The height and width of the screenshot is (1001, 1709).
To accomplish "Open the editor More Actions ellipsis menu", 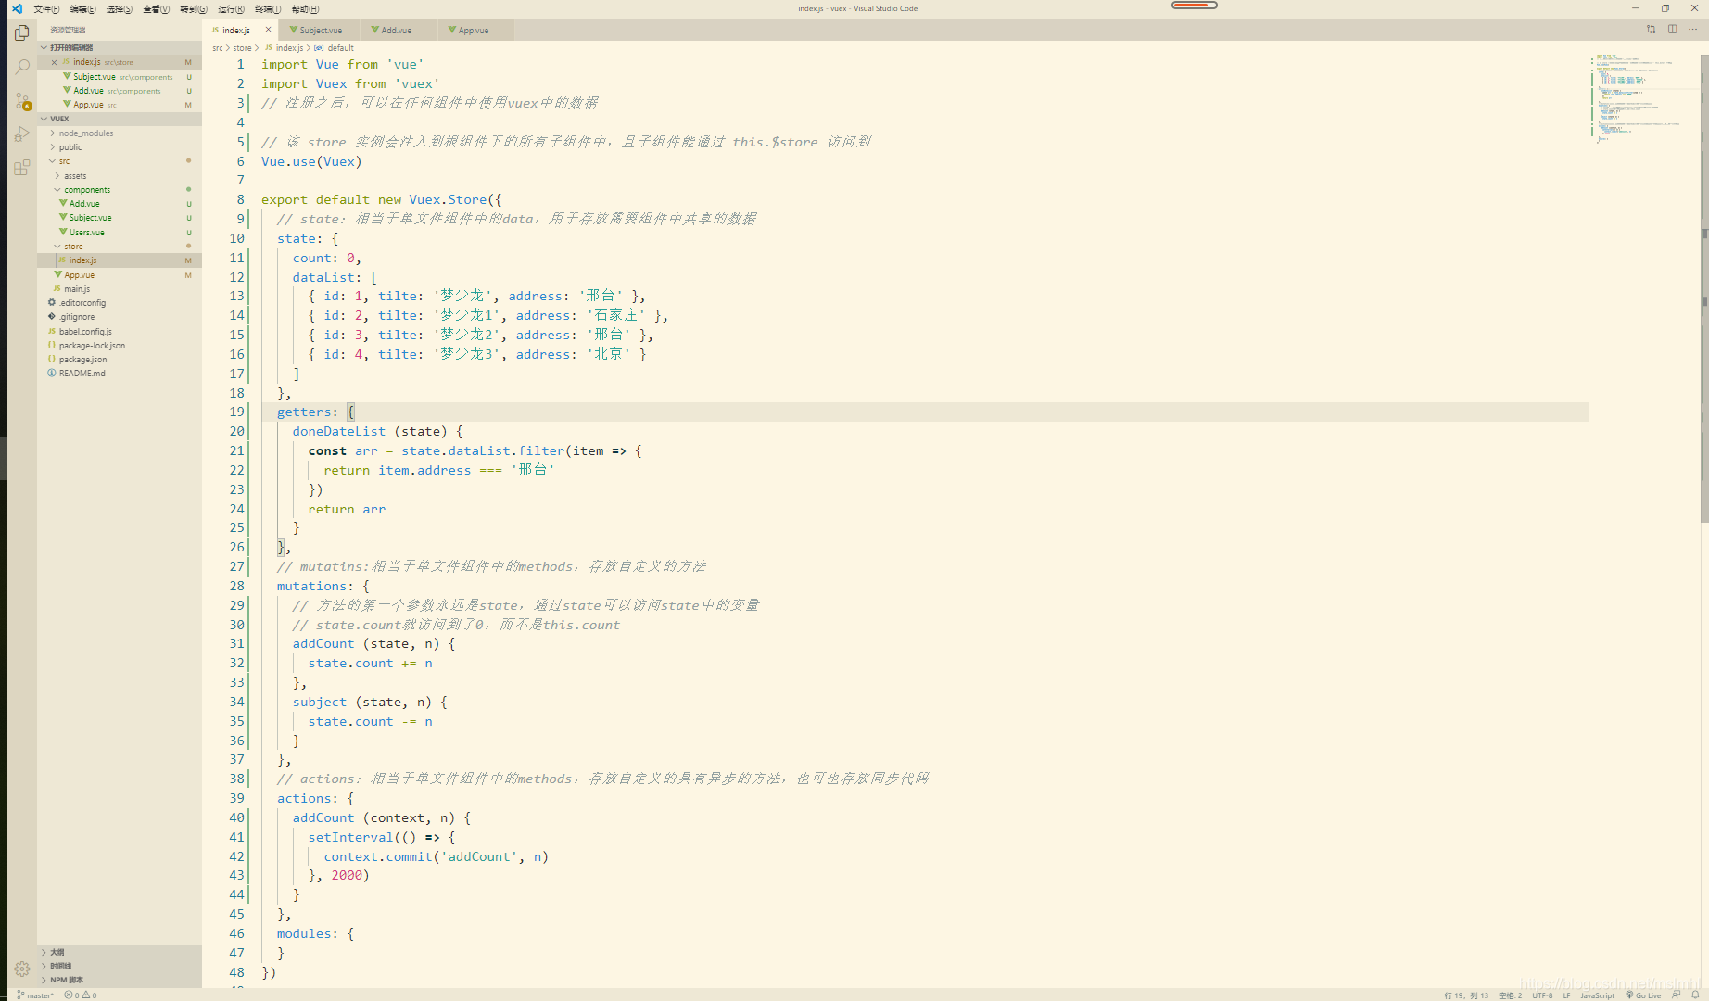I will [x=1693, y=30].
